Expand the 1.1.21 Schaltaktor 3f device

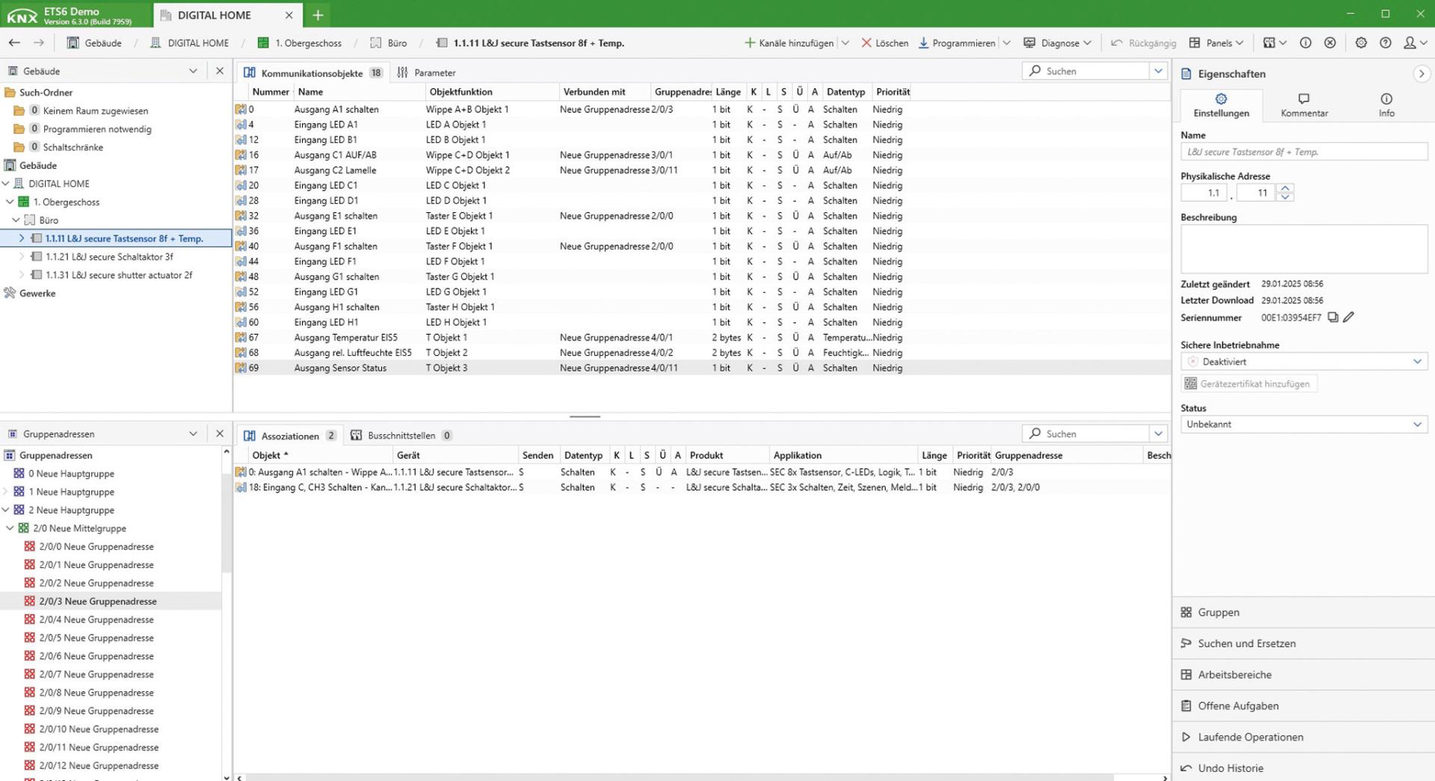tap(22, 256)
